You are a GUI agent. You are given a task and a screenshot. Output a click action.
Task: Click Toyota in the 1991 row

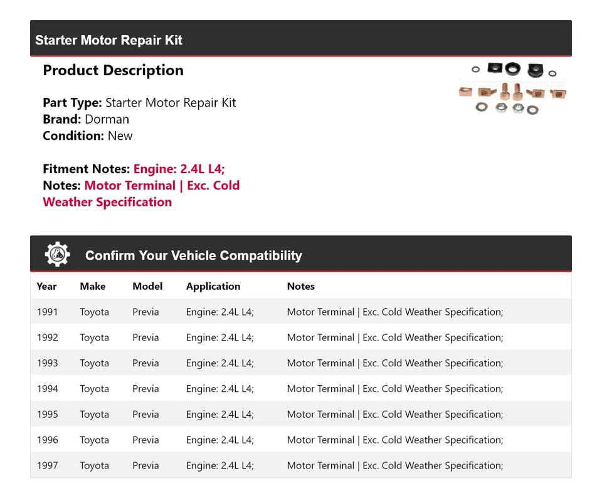pyautogui.click(x=95, y=312)
